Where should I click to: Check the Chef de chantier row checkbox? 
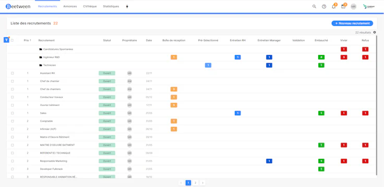pyautogui.click(x=12, y=81)
